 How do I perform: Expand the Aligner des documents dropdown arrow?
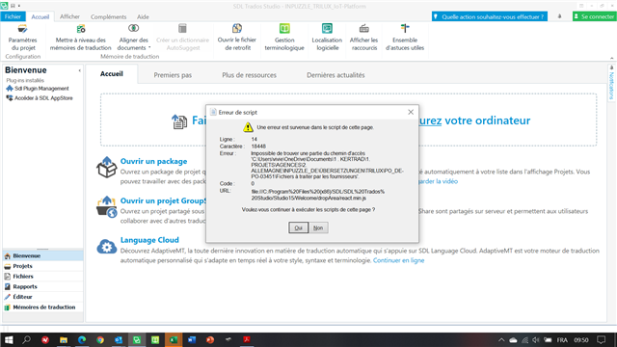click(149, 47)
